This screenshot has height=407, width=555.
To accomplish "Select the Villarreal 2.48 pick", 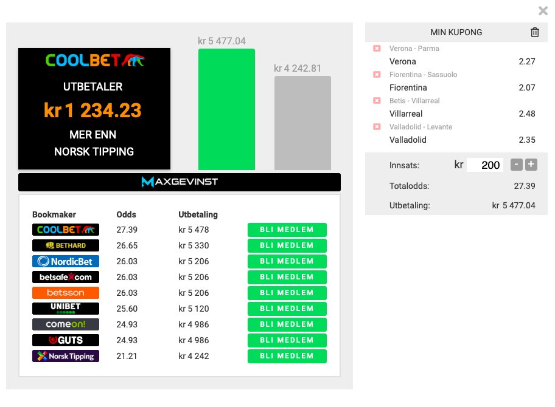I will pyautogui.click(x=462, y=114).
